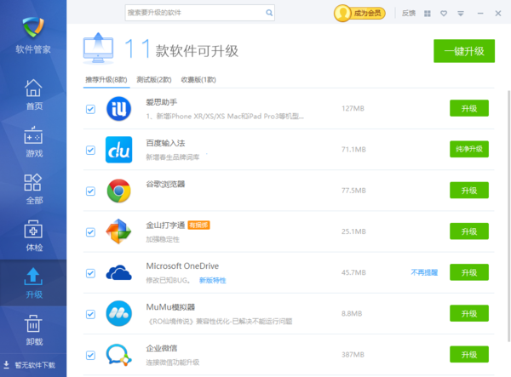Click the 387MB size value
Viewport: 511px width, 377px height.
(x=353, y=355)
